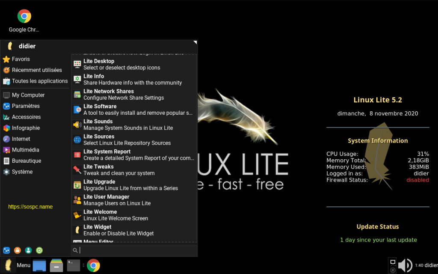Click 'Linux Lite Welcome Screen' text
This screenshot has height=274, width=438.
[x=115, y=219]
